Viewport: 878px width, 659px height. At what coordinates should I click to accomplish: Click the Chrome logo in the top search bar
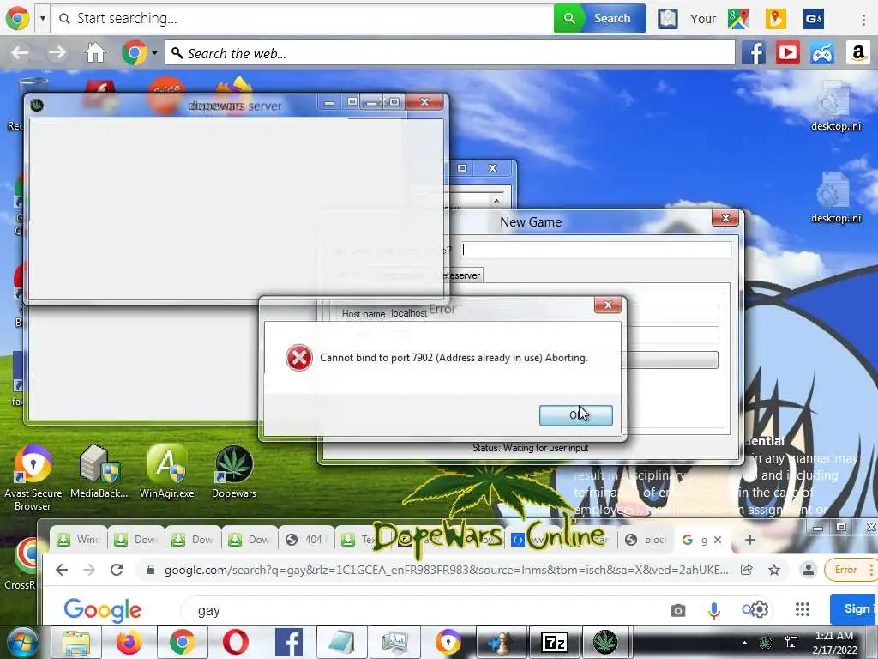pos(17,19)
